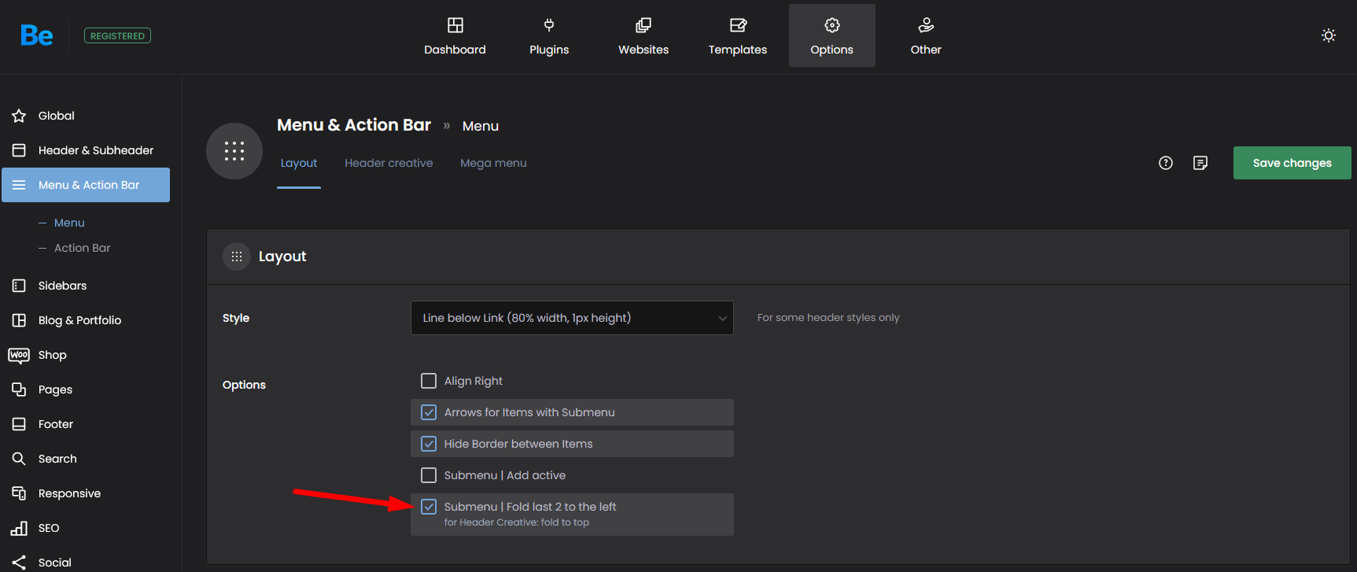Open the Websites icon in the top bar
Image resolution: width=1357 pixels, height=572 pixels.
pos(643,25)
